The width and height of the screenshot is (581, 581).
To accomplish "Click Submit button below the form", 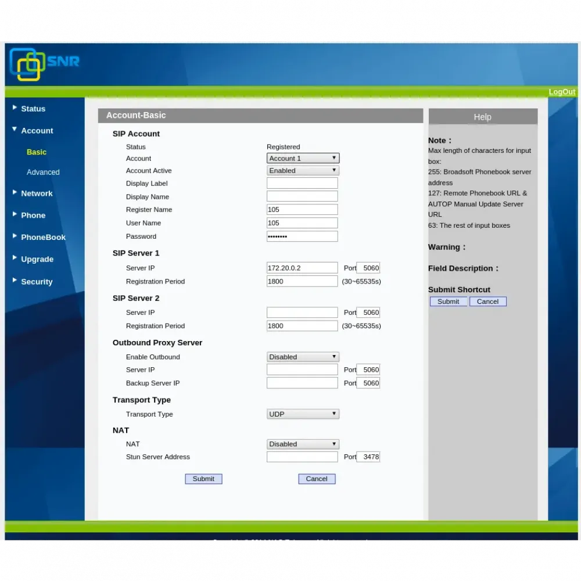I will tap(203, 479).
